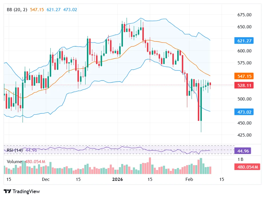Select the Volume indicator label
The height and width of the screenshot is (198, 265).
coord(14,162)
